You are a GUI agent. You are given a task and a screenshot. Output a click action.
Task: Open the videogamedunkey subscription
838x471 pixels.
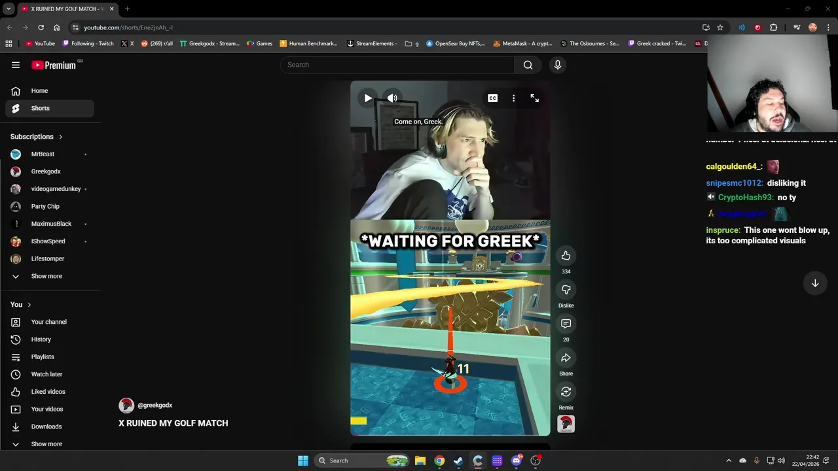(x=50, y=189)
